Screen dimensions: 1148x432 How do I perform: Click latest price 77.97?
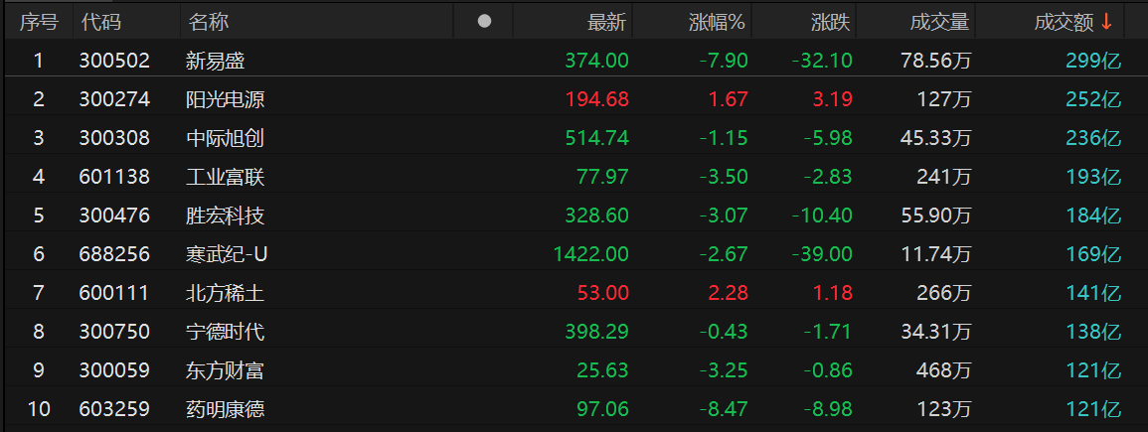point(602,177)
